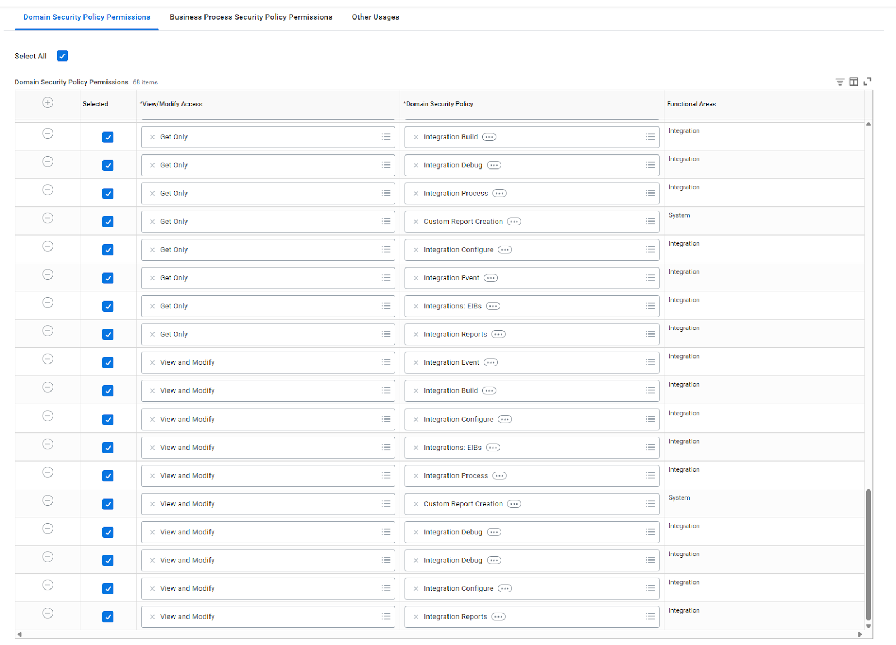Click the Functional Areas column header

[x=691, y=104]
